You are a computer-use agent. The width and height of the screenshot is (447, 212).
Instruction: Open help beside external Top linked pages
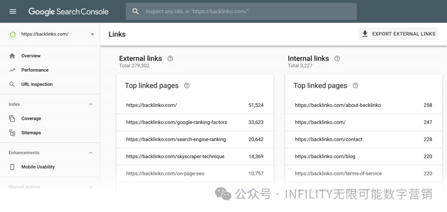187,85
